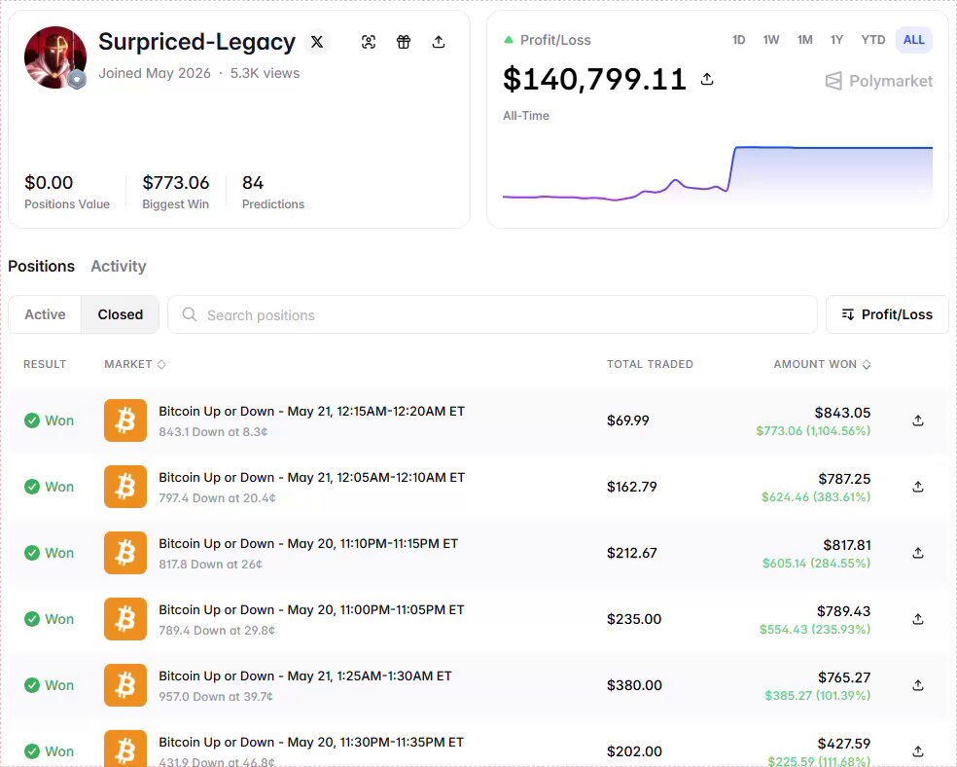Click the $69.99 total traded cell

628,420
